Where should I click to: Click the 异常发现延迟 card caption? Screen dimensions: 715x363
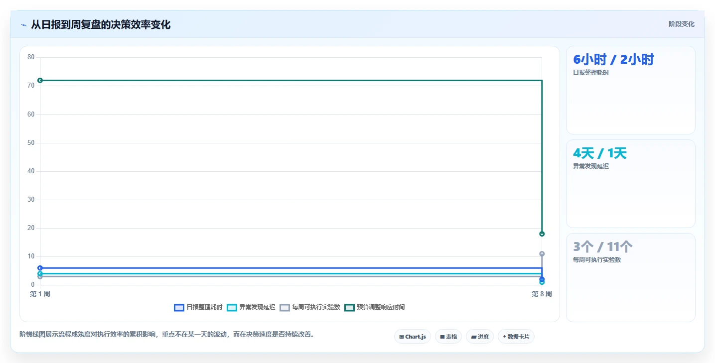(591, 166)
